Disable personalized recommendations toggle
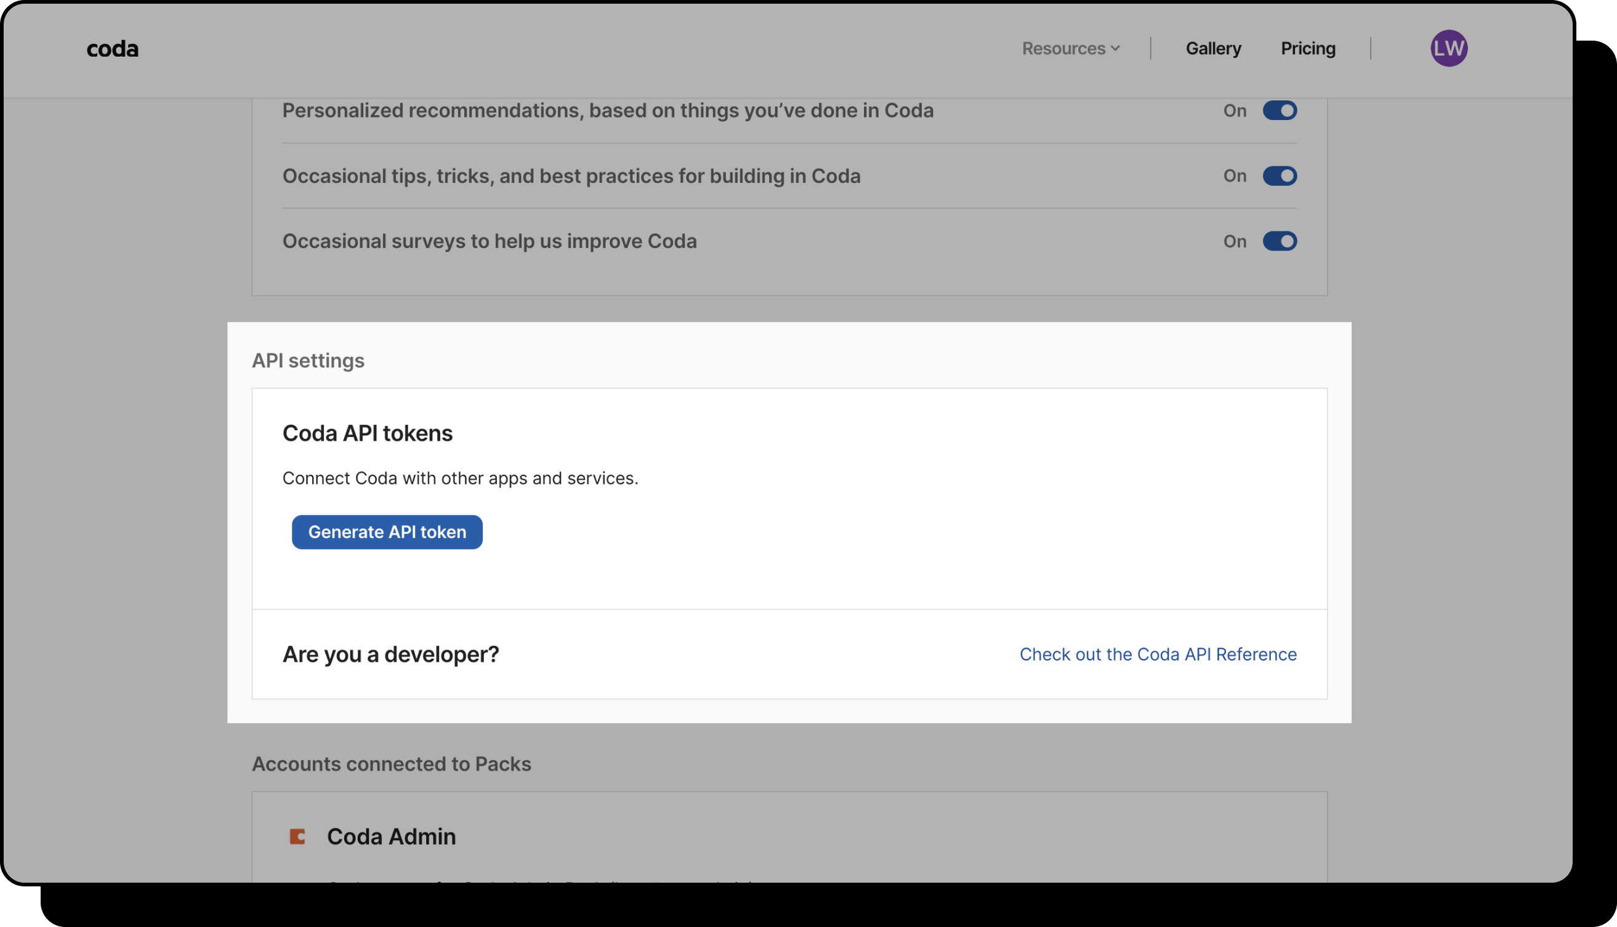 click(x=1280, y=110)
